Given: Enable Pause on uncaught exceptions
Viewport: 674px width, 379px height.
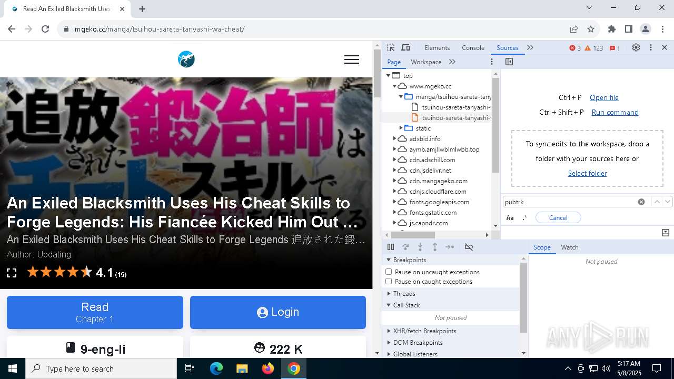Looking at the screenshot, I should point(389,272).
